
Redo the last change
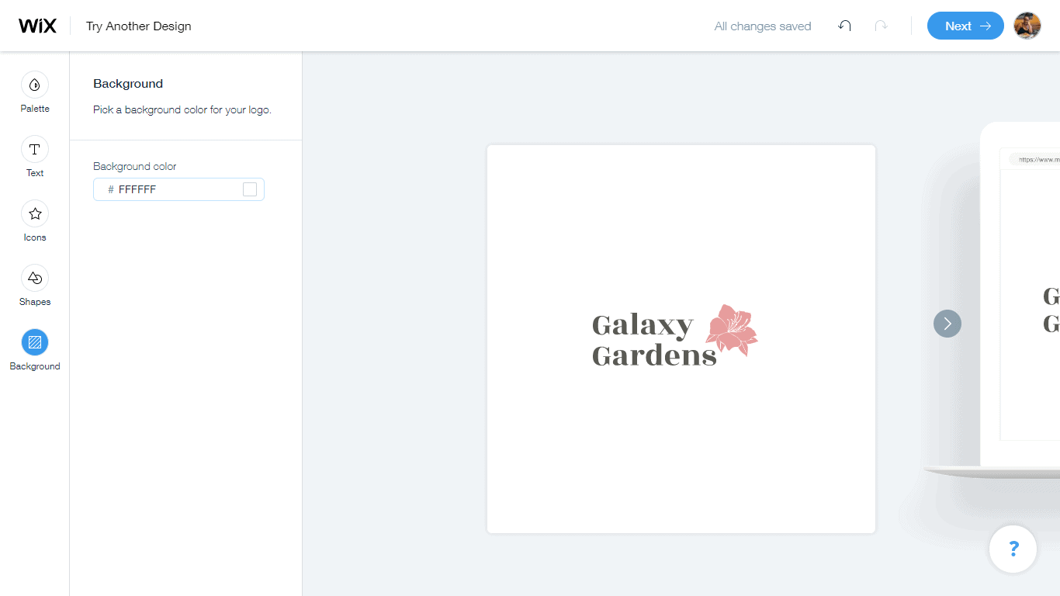[881, 26]
